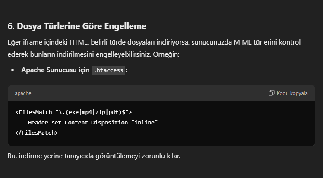Click the closing </FilesMatch> tag line
This screenshot has height=178, width=323.
pyautogui.click(x=36, y=133)
